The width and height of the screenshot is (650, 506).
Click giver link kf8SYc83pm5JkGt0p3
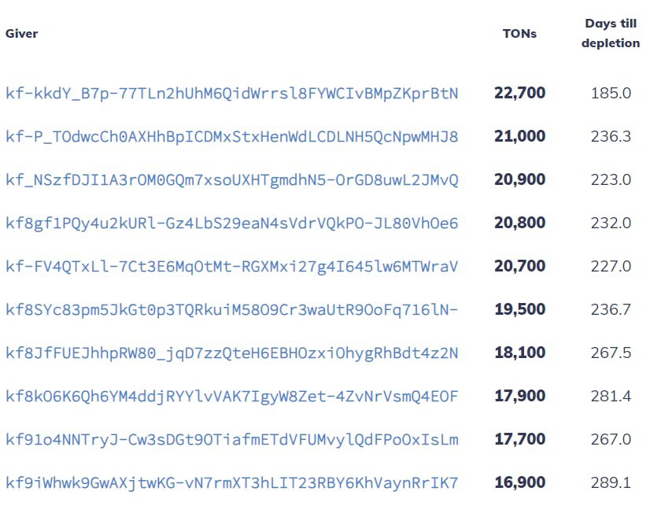click(x=231, y=309)
